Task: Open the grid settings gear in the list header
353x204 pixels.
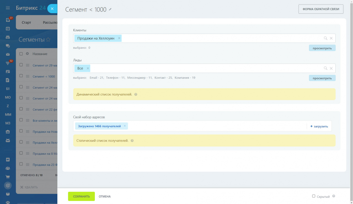Action: point(27,54)
